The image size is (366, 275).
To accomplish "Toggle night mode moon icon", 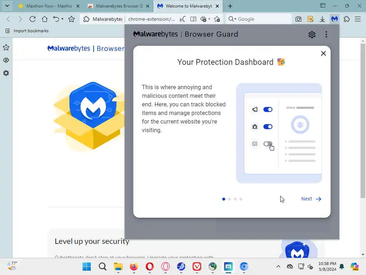I will click(183, 19).
